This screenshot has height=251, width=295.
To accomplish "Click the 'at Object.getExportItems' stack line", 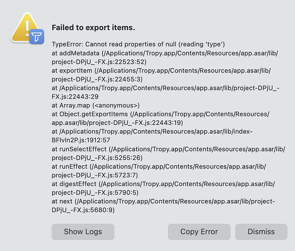I will (161, 114).
